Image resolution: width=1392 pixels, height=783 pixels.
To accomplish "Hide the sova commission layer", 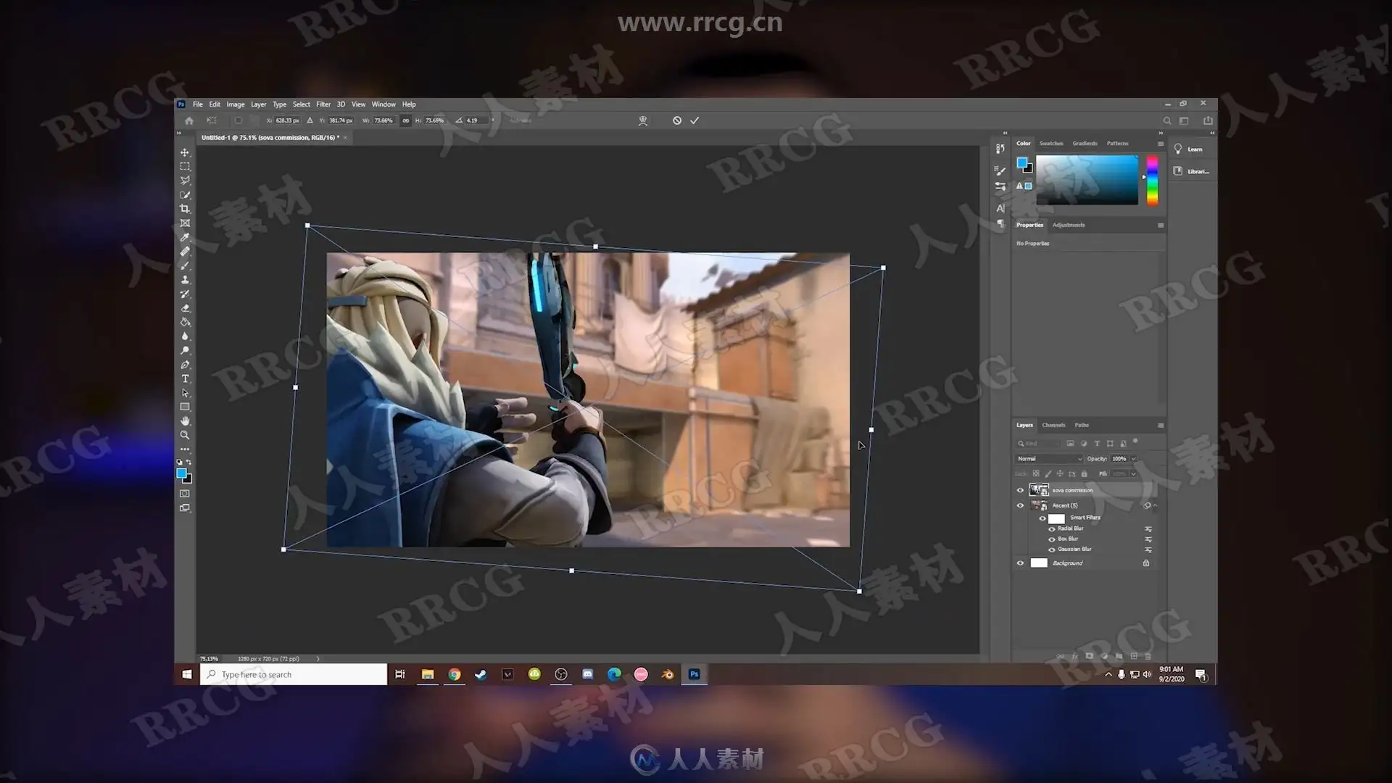I will pos(1020,490).
